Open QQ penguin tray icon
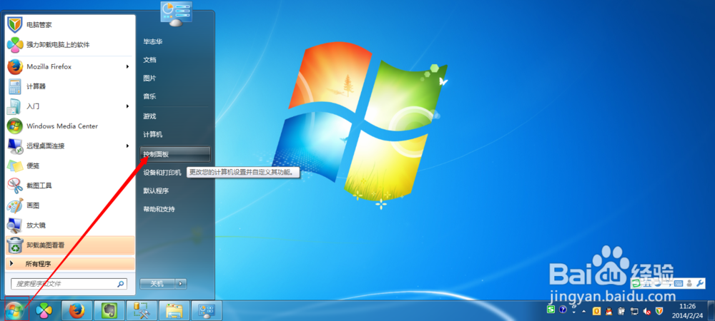The width and height of the screenshot is (715, 321). (x=608, y=311)
